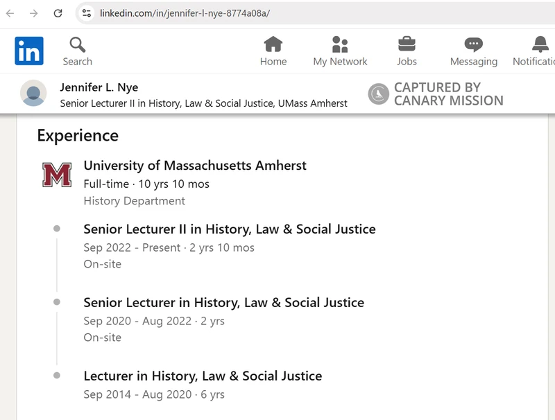This screenshot has height=420, width=555.
Task: Open University of Massachusetts Amherst company link
Action: (x=195, y=166)
